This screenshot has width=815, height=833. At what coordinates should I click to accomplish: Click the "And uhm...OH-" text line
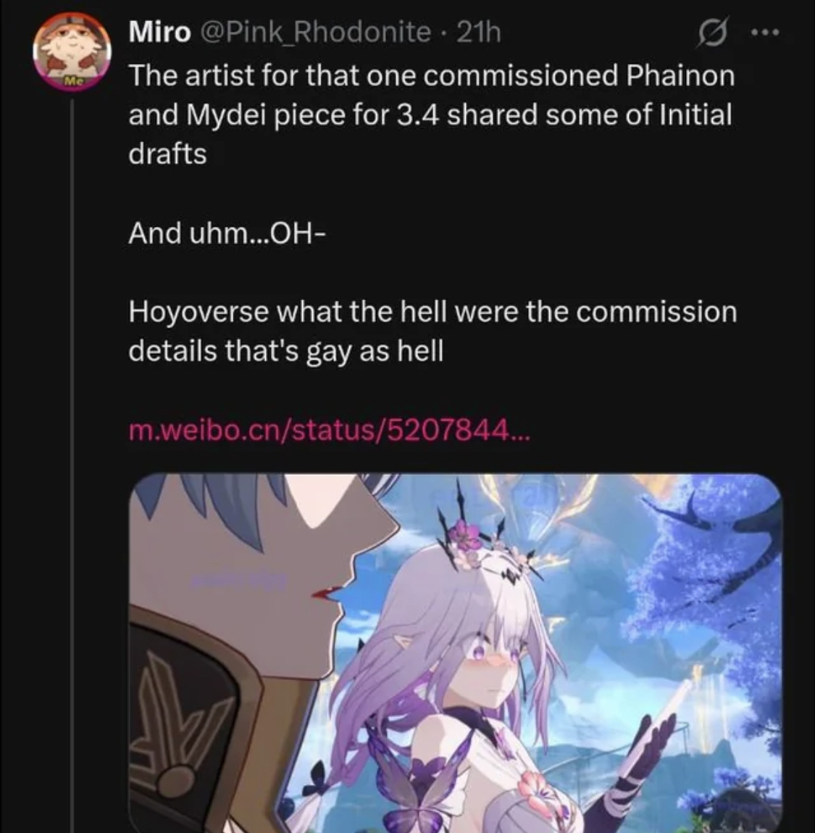[x=227, y=233]
